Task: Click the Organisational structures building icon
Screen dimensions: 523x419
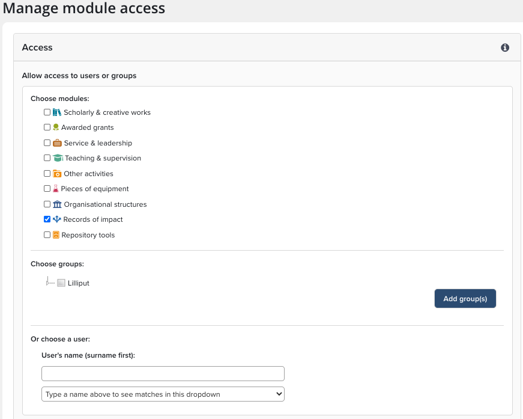Action: coord(57,204)
